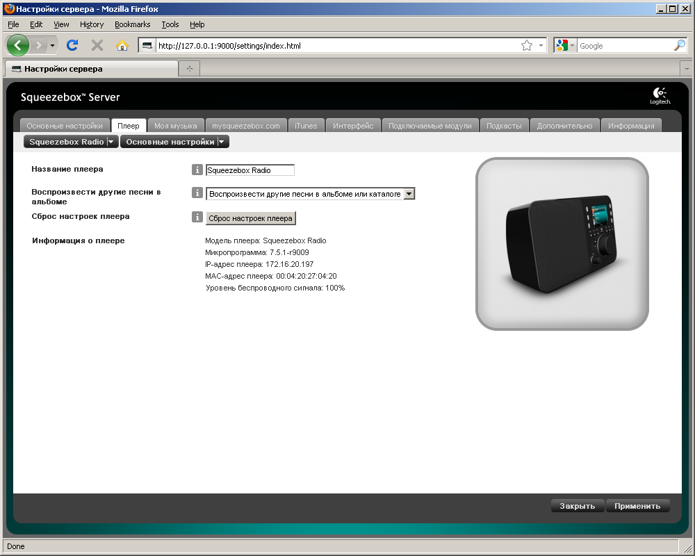Open the Help menu
Viewport: 695px width, 556px height.
coord(197,24)
